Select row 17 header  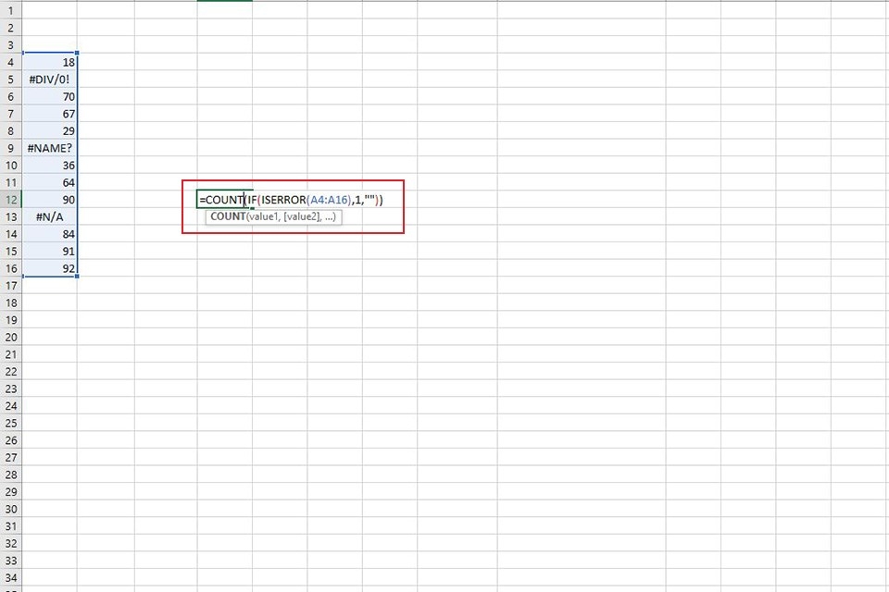tap(11, 285)
